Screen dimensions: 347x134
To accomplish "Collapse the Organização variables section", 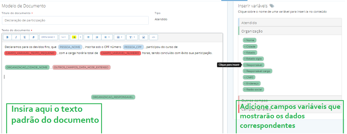I will tap(289, 31).
